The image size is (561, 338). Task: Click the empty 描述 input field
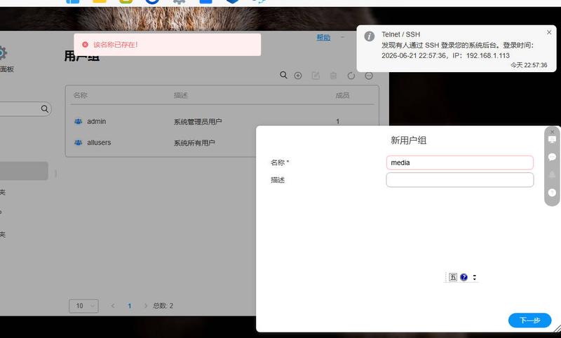[x=460, y=180]
